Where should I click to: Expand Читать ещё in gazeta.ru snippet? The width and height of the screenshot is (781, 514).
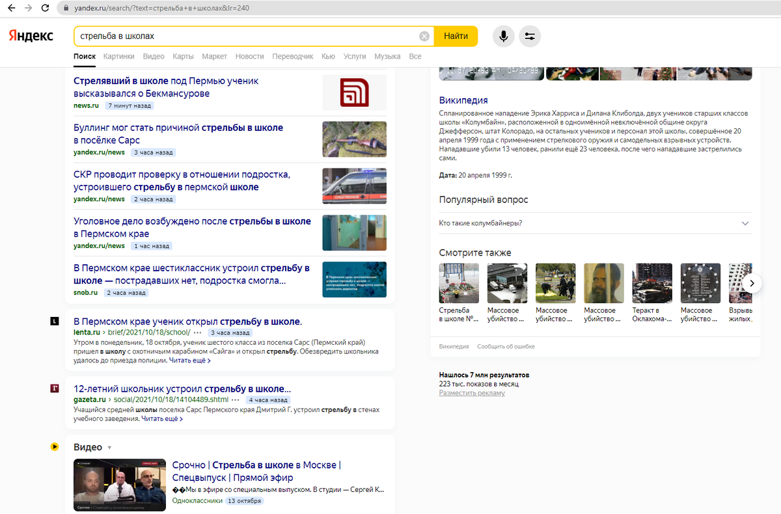coord(162,419)
